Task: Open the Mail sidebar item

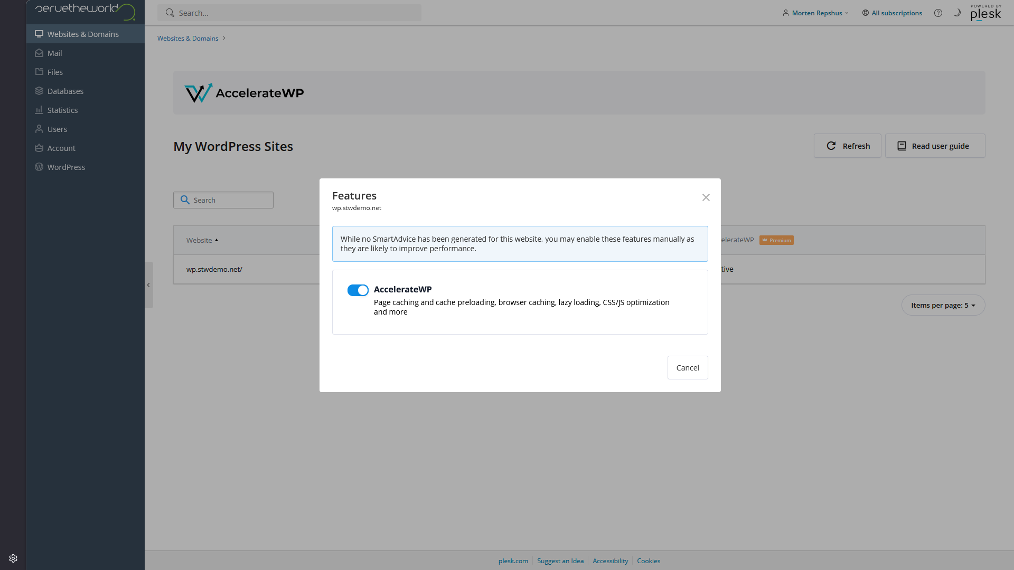Action: [86, 53]
